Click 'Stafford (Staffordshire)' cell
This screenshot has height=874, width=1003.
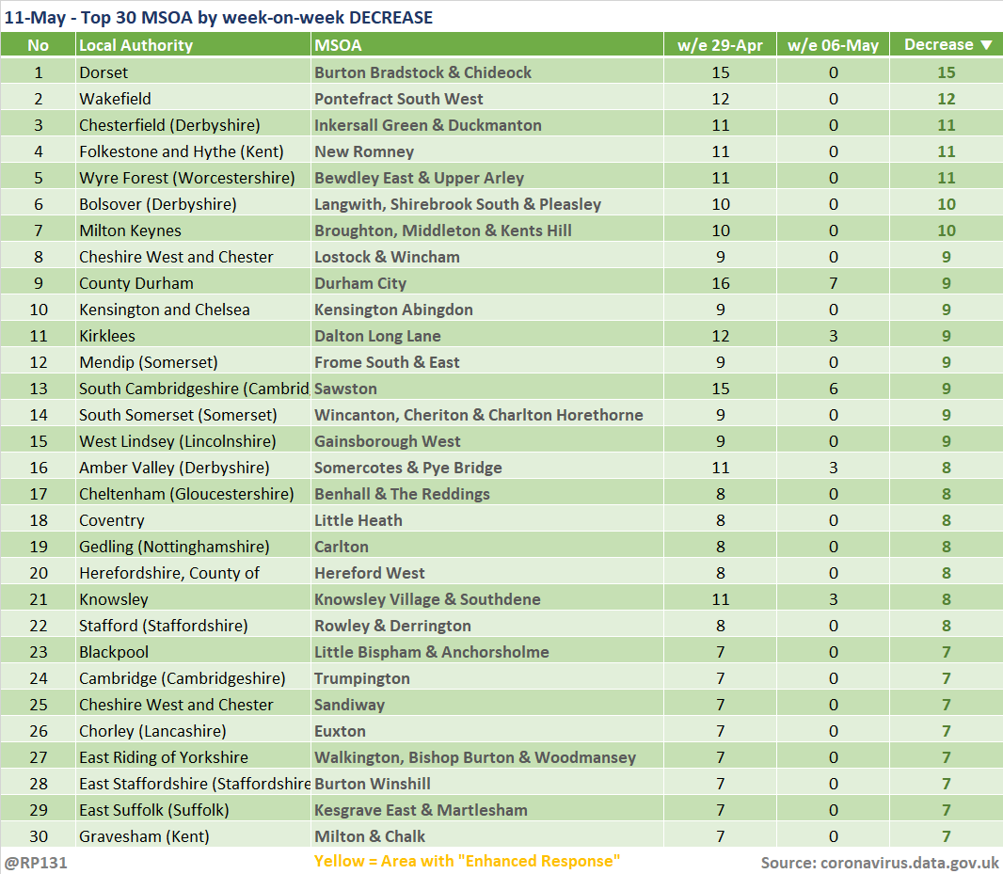pos(193,626)
